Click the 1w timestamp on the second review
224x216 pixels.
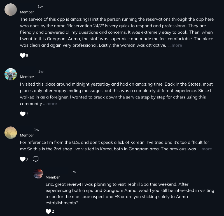point(41,71)
